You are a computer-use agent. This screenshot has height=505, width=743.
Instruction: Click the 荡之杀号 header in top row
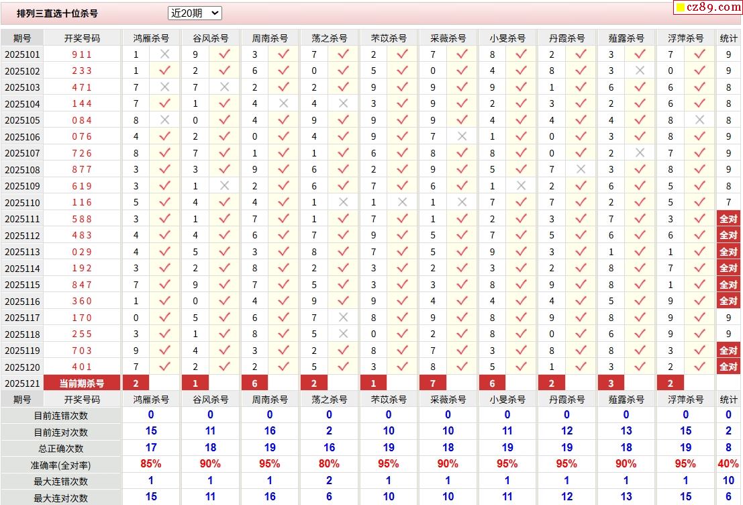330,38
